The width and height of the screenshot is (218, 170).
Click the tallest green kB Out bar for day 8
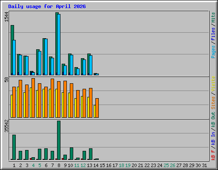coord(59,140)
